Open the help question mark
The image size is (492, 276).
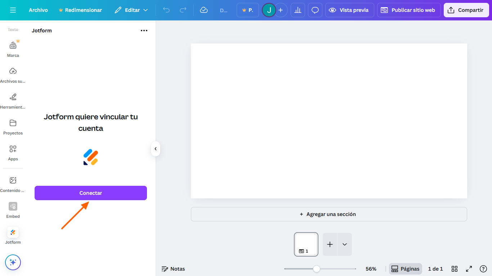click(483, 269)
